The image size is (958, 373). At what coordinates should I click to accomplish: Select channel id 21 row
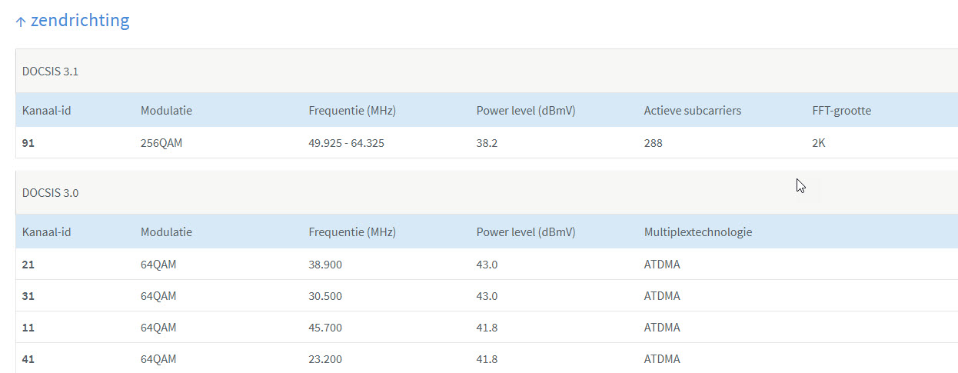tap(28, 265)
